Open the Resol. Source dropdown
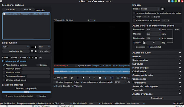Image resolution: width=184 pixels, height=107 pixels. click(150, 9)
